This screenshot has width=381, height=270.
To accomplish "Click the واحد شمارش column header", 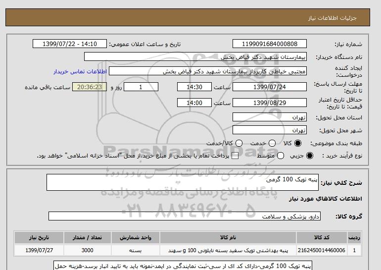I will click(x=136, y=237).
